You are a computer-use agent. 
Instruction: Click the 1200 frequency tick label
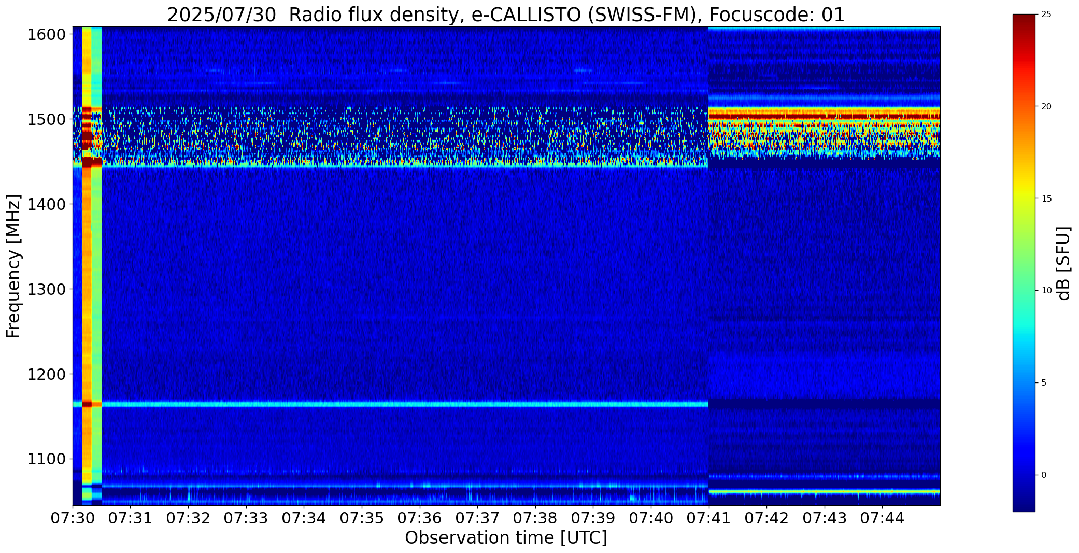point(46,374)
